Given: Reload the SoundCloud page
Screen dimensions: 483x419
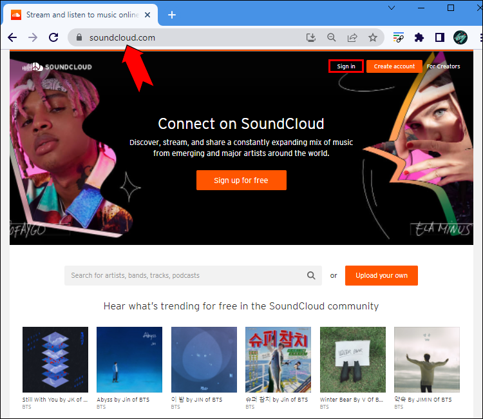Looking at the screenshot, I should (53, 37).
